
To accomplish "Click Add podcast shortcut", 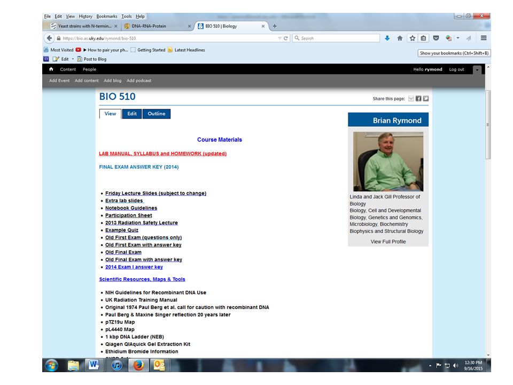I will tap(139, 81).
